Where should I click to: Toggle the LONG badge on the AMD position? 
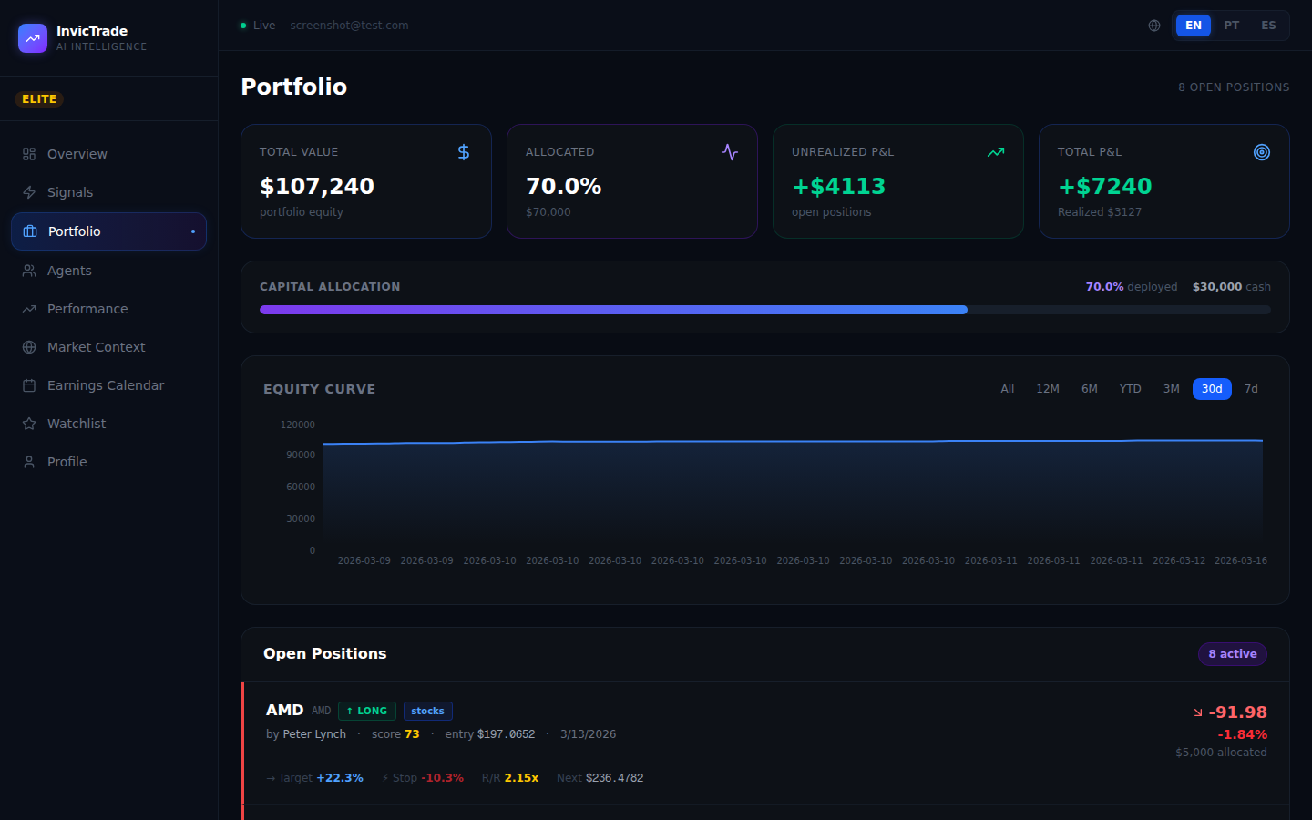(x=366, y=711)
